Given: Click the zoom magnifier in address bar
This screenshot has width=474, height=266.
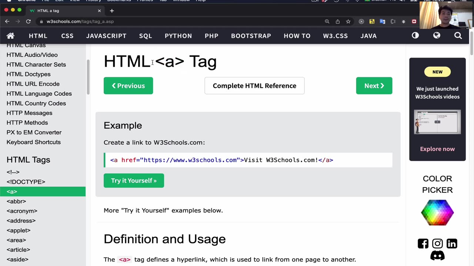Looking at the screenshot, I should tap(327, 21).
